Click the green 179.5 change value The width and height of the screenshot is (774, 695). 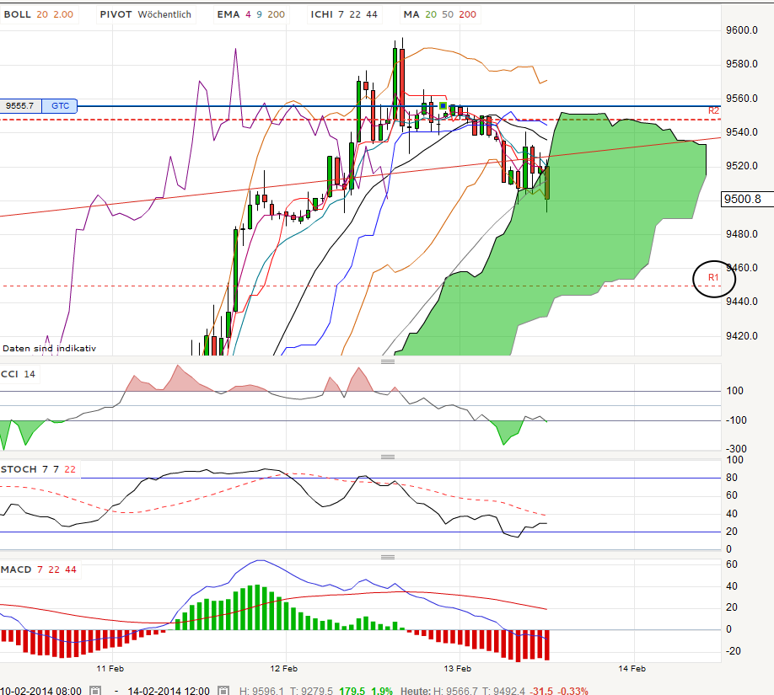[352, 691]
